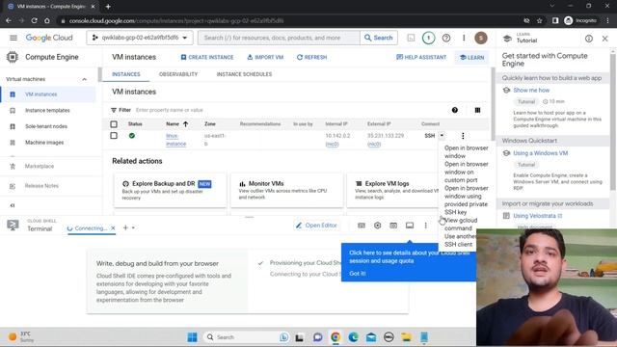Open Using Velostrata link
617x347 pixels.
click(538, 216)
